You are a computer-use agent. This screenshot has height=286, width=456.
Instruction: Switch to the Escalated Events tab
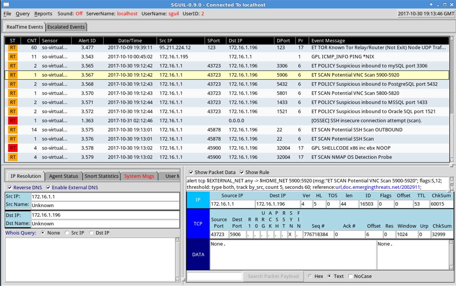coord(66,27)
